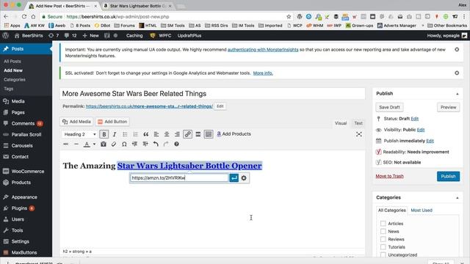Open text color dropdown arrow

click(94, 144)
